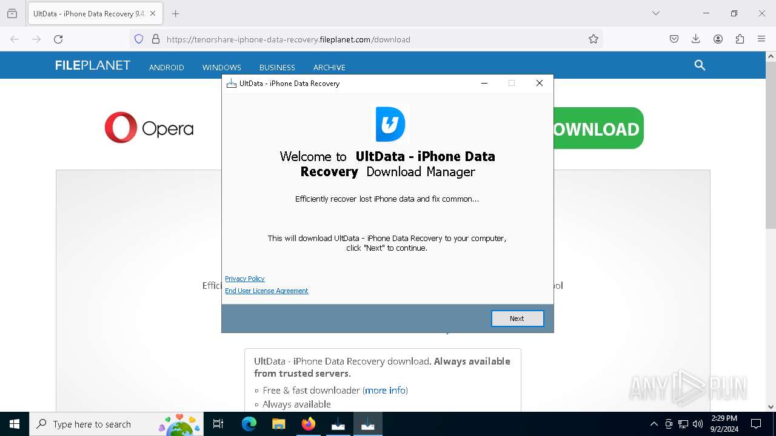Click Next in the Download Manager dialog
The image size is (776, 436).
pyautogui.click(x=517, y=319)
